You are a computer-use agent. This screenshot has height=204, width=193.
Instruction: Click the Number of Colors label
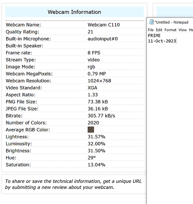pyautogui.click(x=26, y=123)
